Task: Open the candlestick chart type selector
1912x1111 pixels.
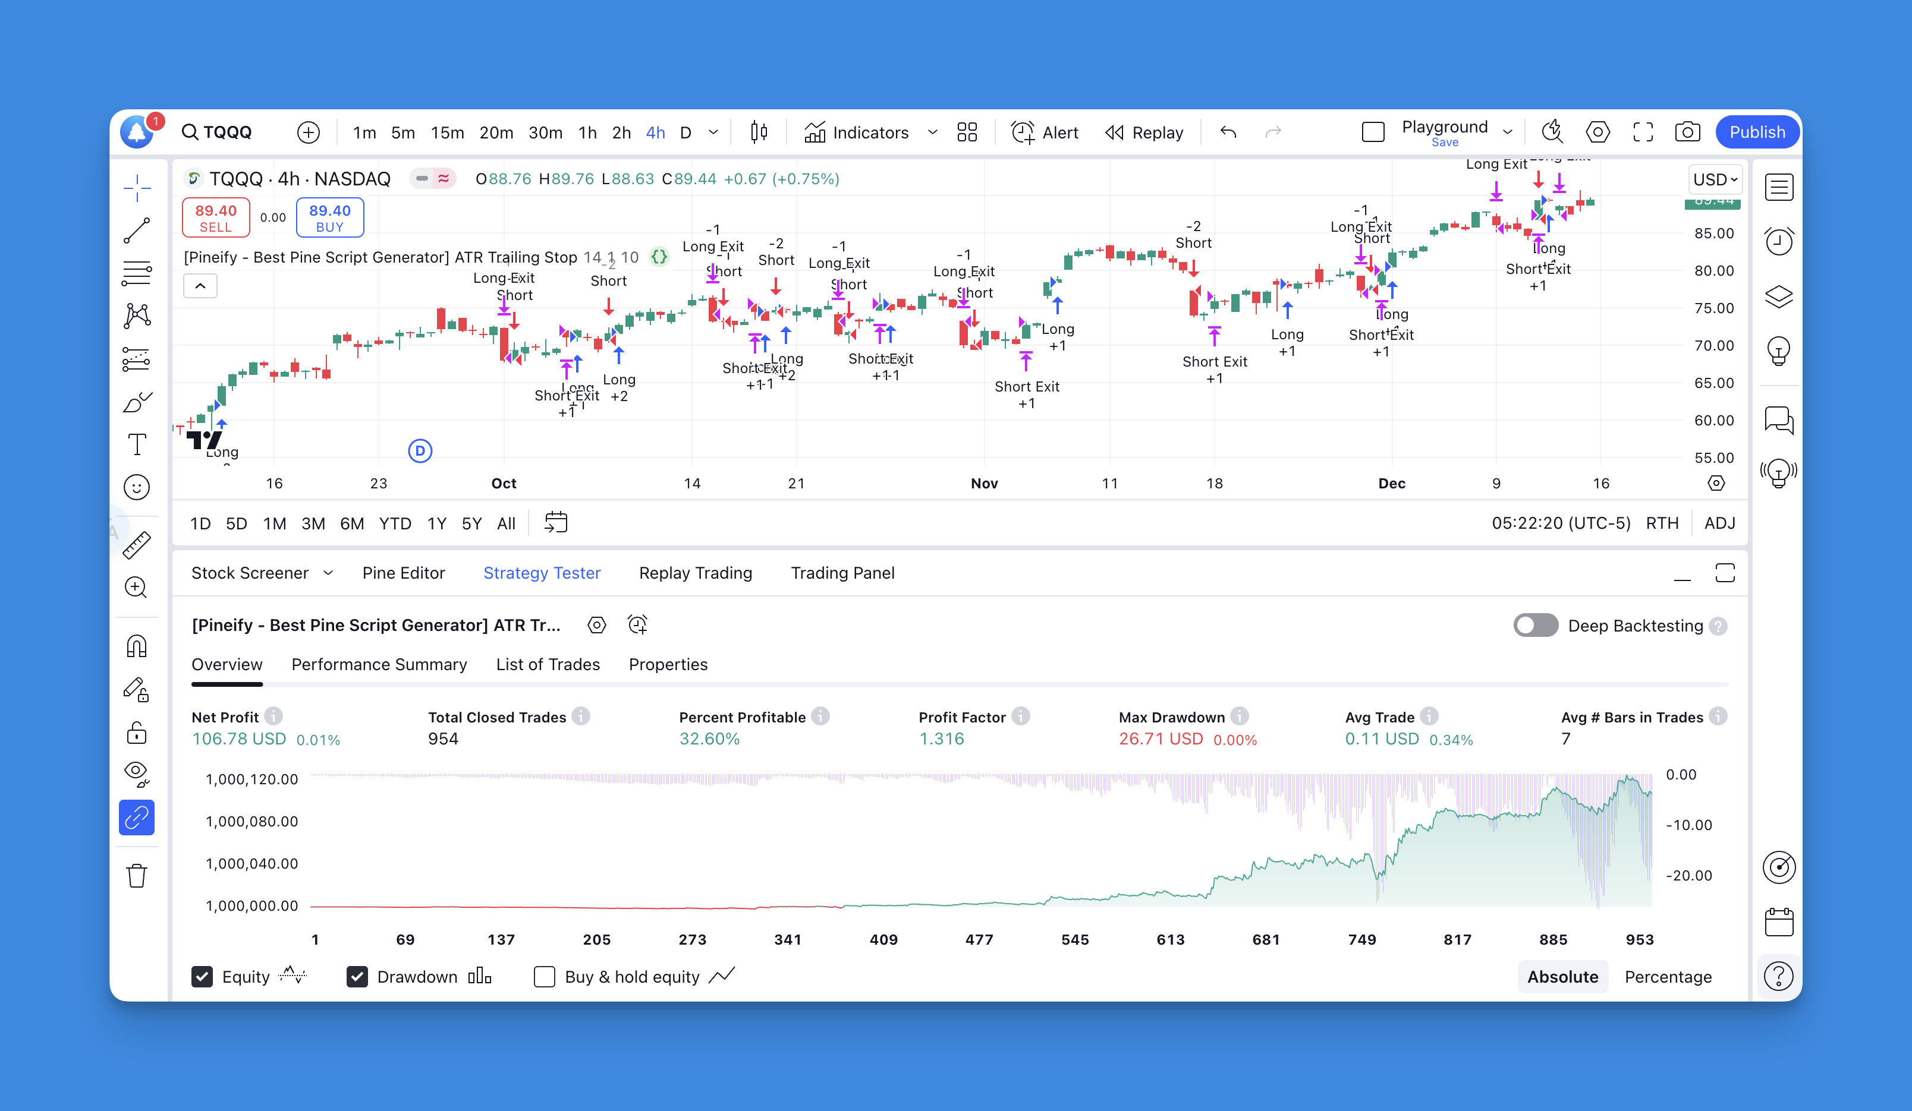Action: (x=759, y=132)
